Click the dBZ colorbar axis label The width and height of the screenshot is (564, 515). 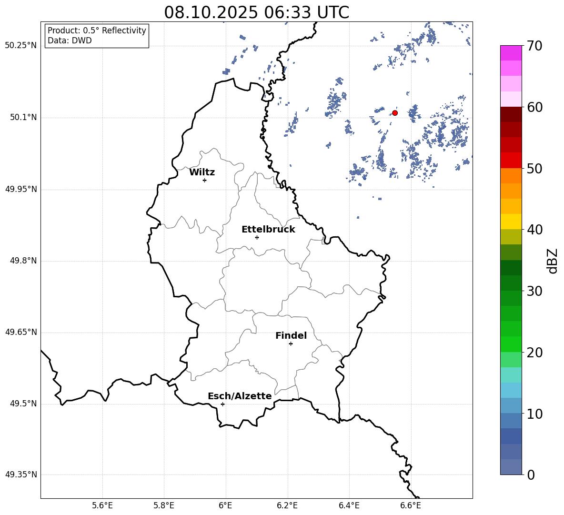[552, 261]
